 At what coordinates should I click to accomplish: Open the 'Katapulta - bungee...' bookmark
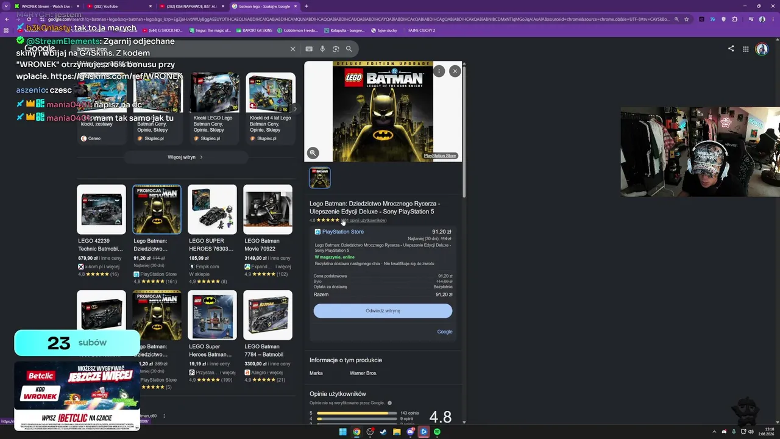tap(344, 30)
